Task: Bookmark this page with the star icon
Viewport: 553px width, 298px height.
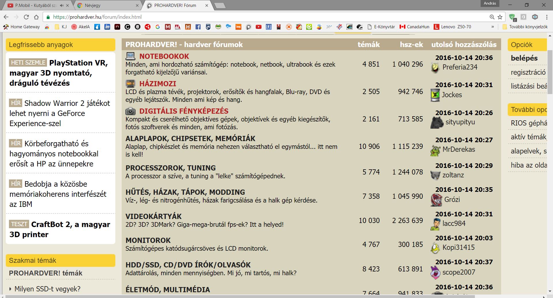Action: click(x=500, y=17)
